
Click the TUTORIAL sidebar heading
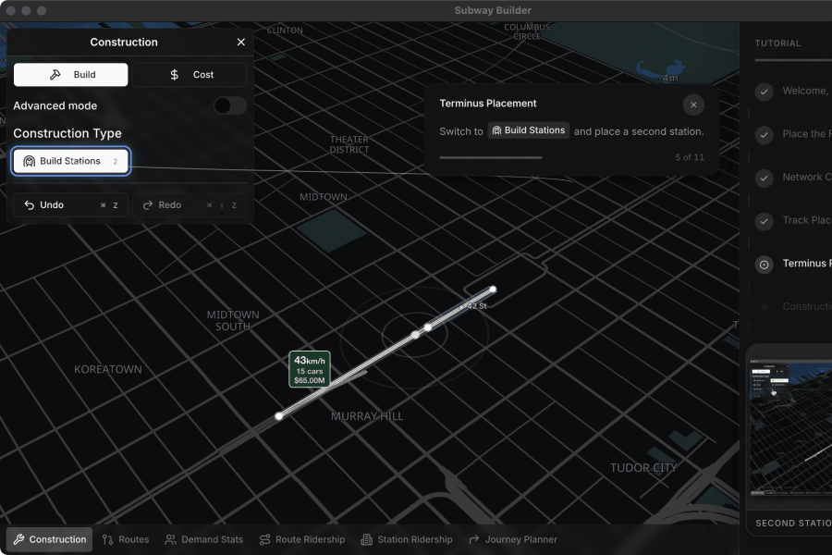(777, 43)
